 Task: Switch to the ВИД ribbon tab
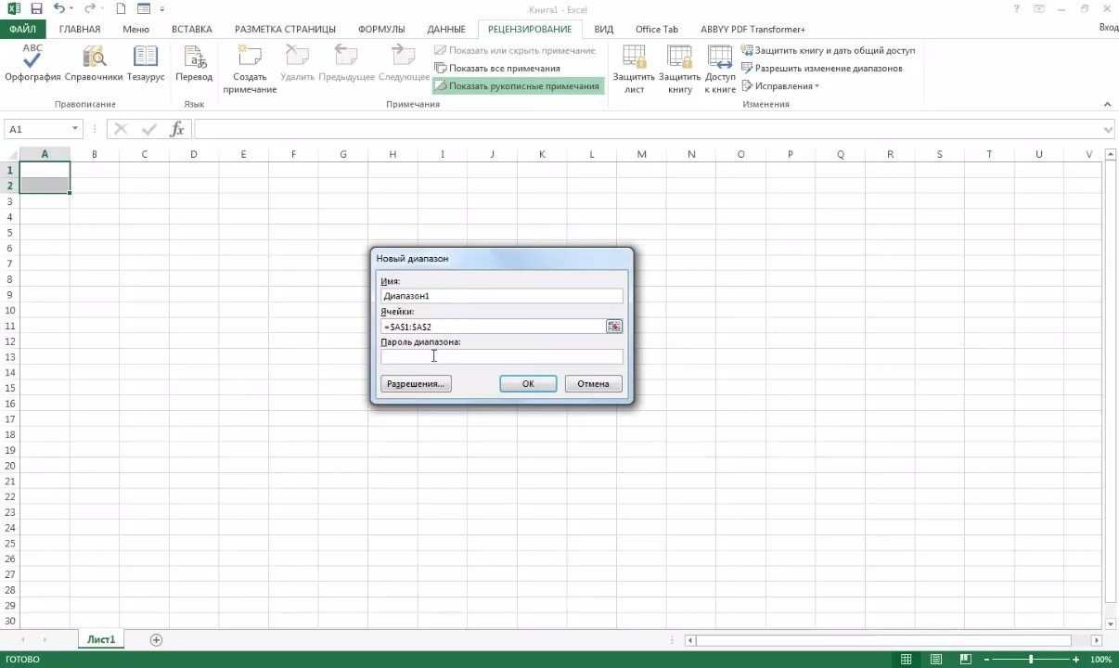pyautogui.click(x=603, y=29)
